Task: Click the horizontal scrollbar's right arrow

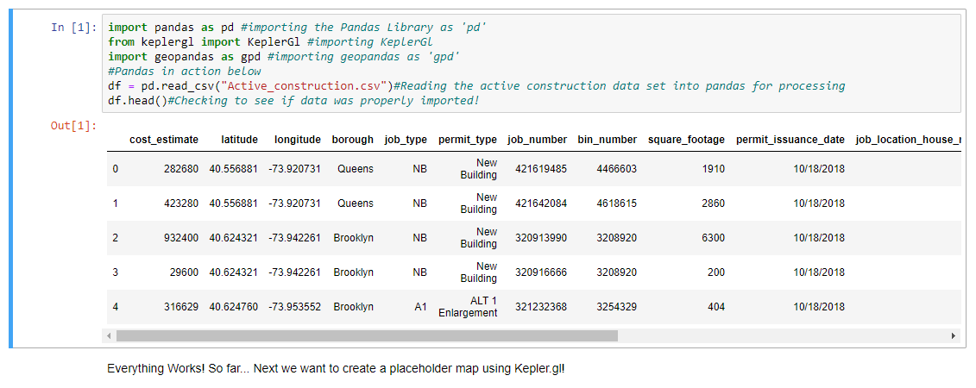Action: click(954, 335)
